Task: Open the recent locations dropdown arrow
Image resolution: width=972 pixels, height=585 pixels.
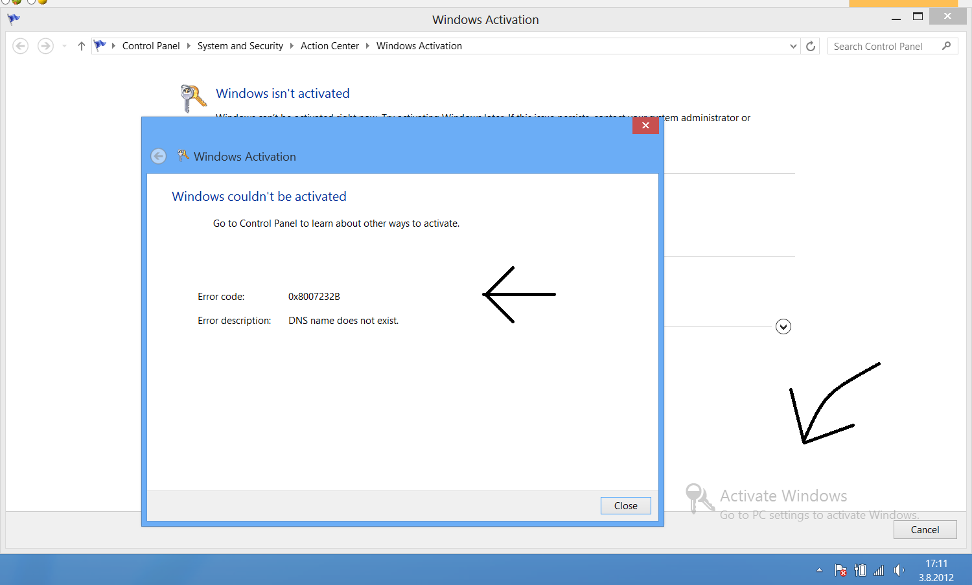Action: (64, 46)
